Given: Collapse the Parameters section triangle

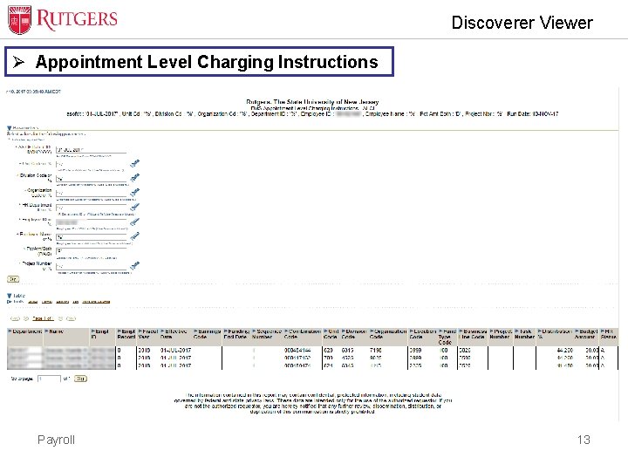Looking at the screenshot, I should click(10, 128).
